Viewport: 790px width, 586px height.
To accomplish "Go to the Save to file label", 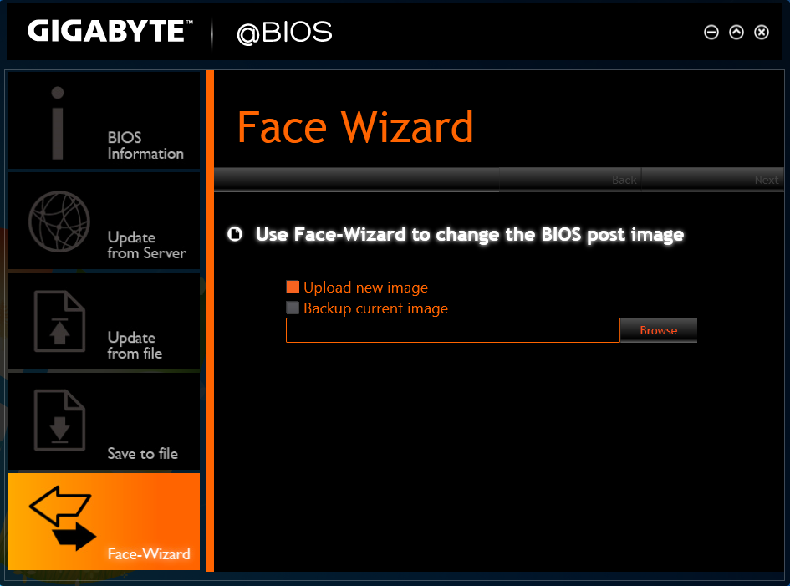I will pyautogui.click(x=143, y=453).
